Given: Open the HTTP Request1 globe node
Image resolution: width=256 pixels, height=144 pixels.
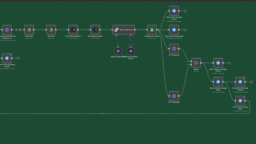Looking at the screenshot, I should coord(174,96).
